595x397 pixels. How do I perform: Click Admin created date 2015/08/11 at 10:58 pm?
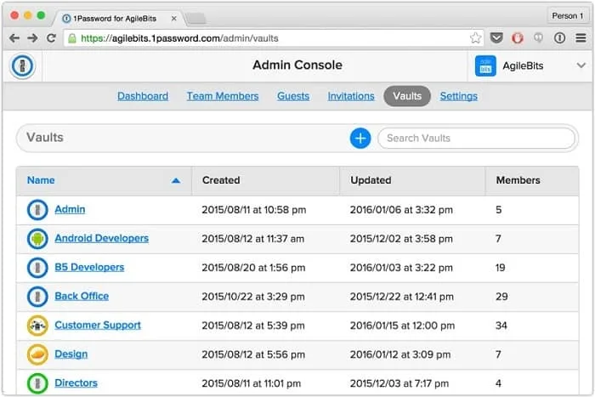pos(254,210)
